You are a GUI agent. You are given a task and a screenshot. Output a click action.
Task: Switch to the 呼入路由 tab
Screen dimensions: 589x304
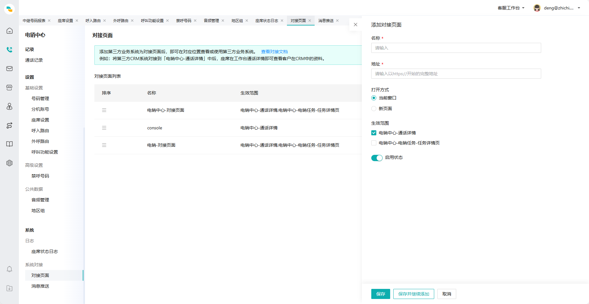click(x=93, y=20)
